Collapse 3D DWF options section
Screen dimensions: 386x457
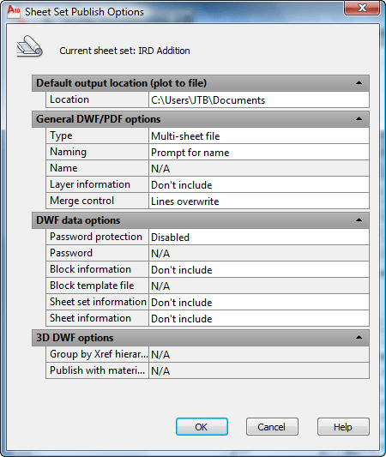tap(359, 338)
